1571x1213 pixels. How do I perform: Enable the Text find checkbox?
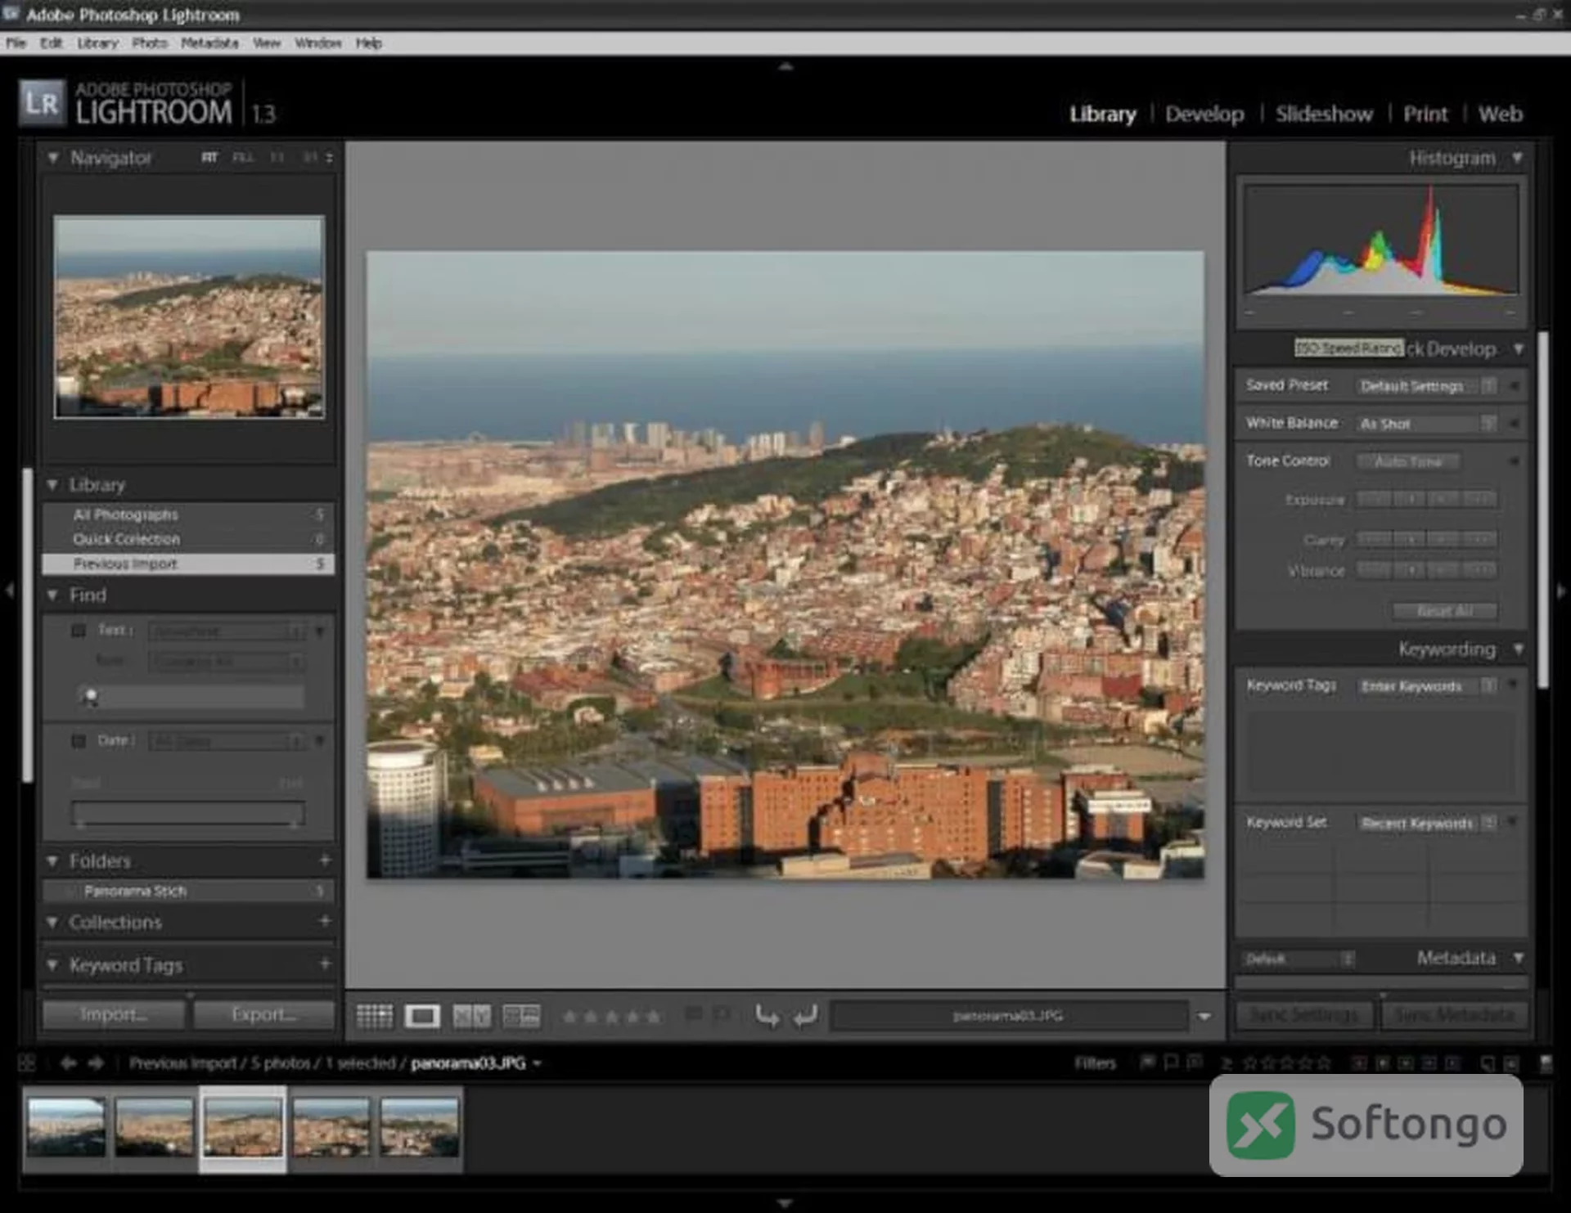click(x=79, y=631)
